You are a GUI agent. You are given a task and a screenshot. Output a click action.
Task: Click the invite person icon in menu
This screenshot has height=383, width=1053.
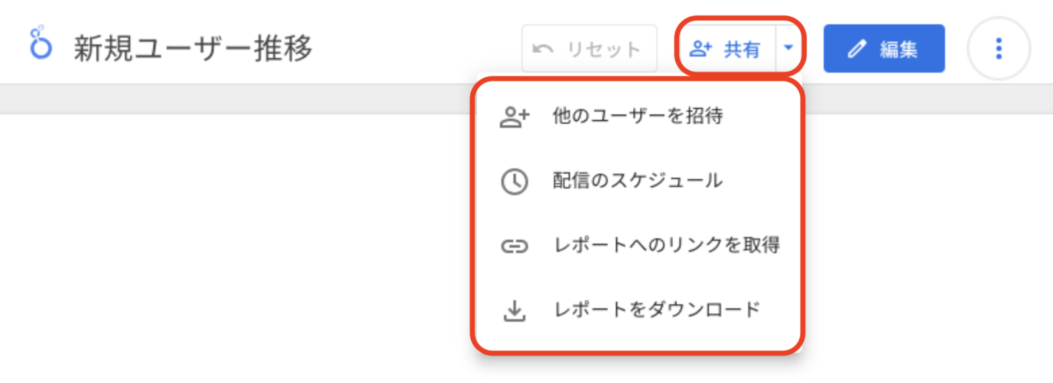514,117
